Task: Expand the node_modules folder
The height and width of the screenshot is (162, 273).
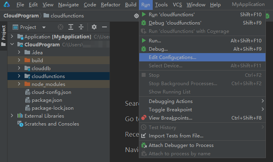Action: pyautogui.click(x=19, y=84)
